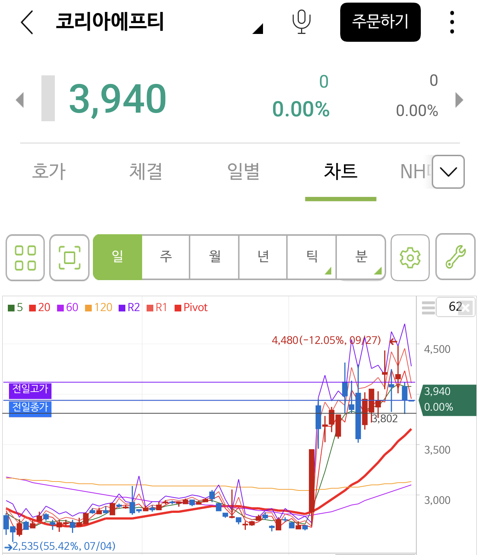
Task: Switch to the 호가 tab
Action: 49,171
